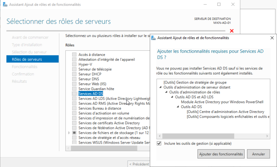Collapse Outils d'administration de rôles node
The image size is (277, 167).
(166, 92)
